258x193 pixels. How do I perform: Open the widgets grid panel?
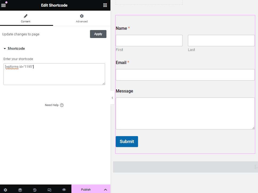(105, 5)
